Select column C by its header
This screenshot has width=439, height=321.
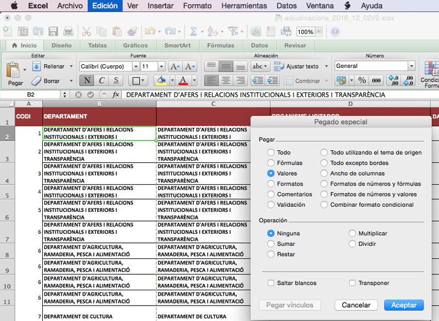(213, 104)
